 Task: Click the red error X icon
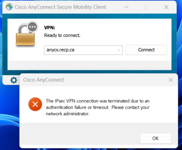35,104
